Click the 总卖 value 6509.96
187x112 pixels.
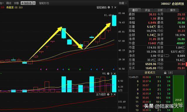pos(151,64)
